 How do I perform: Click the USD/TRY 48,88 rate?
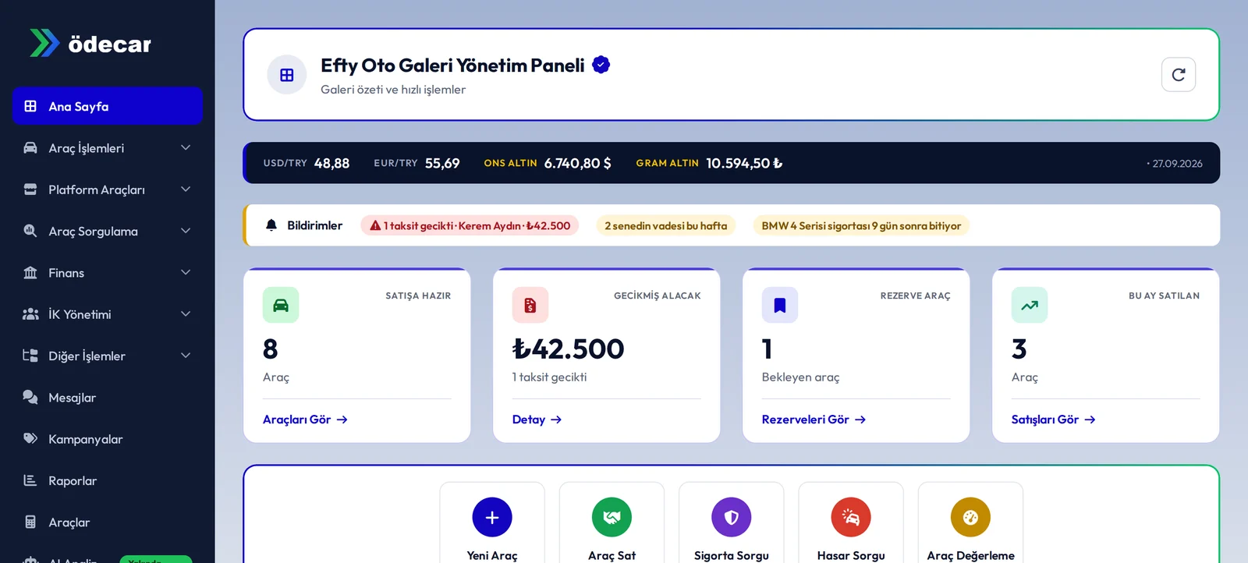[x=307, y=163]
